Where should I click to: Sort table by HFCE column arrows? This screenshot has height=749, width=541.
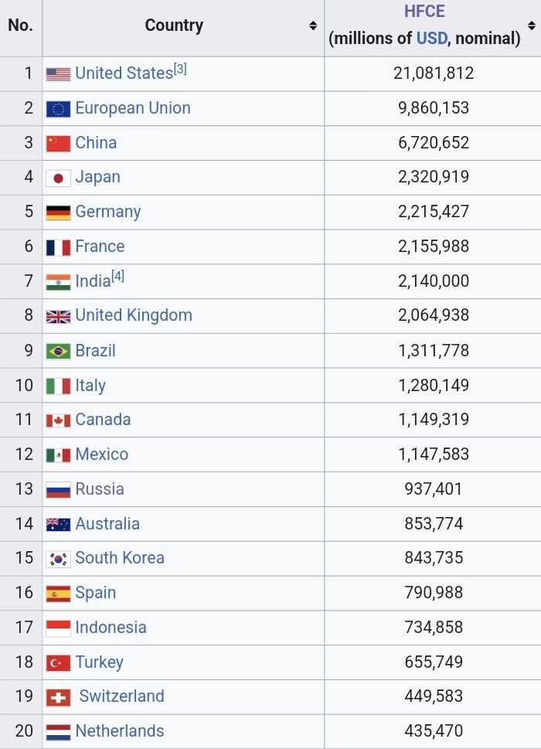532,26
